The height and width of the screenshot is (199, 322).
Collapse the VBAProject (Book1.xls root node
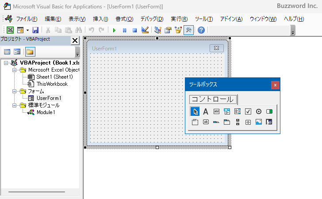[x=6, y=63]
